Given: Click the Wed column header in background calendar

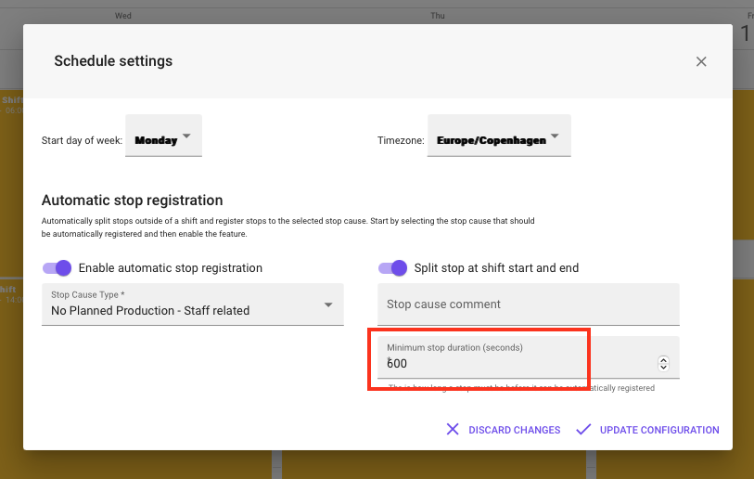Looking at the screenshot, I should (123, 16).
